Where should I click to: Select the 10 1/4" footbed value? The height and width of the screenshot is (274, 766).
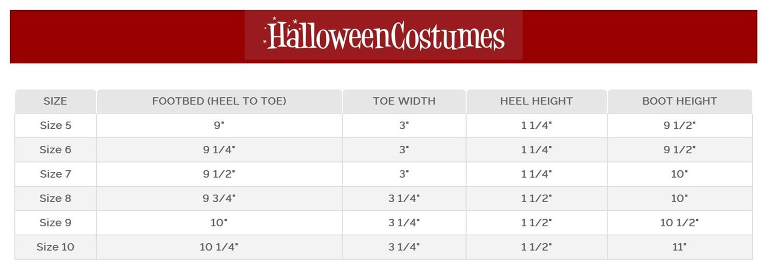219,247
